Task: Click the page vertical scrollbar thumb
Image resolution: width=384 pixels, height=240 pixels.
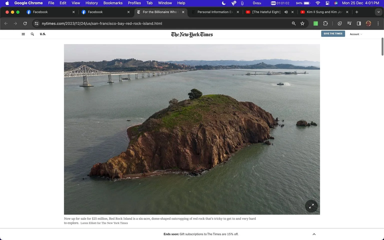Action: [382, 46]
